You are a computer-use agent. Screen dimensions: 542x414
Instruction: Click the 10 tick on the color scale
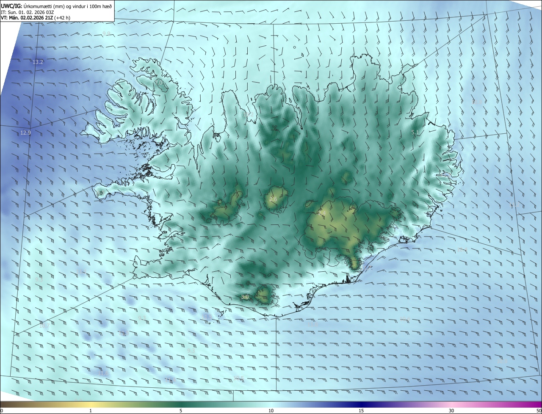[x=271, y=411]
